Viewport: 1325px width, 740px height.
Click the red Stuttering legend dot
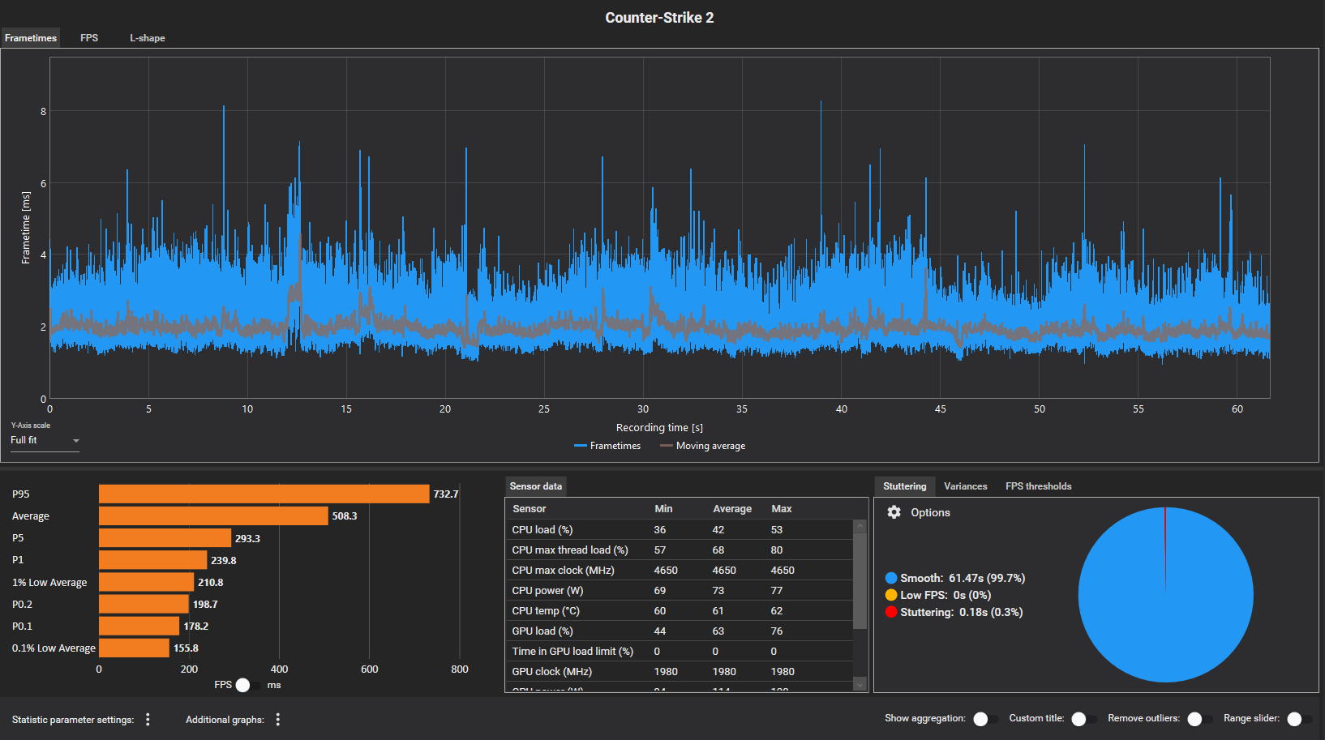pyautogui.click(x=891, y=612)
